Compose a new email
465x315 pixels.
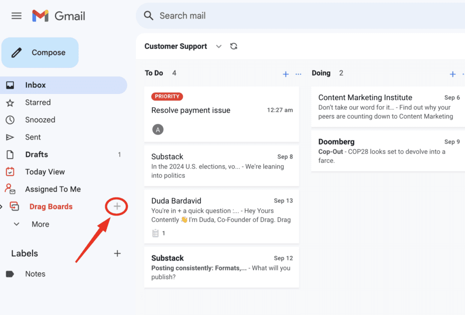pos(40,52)
